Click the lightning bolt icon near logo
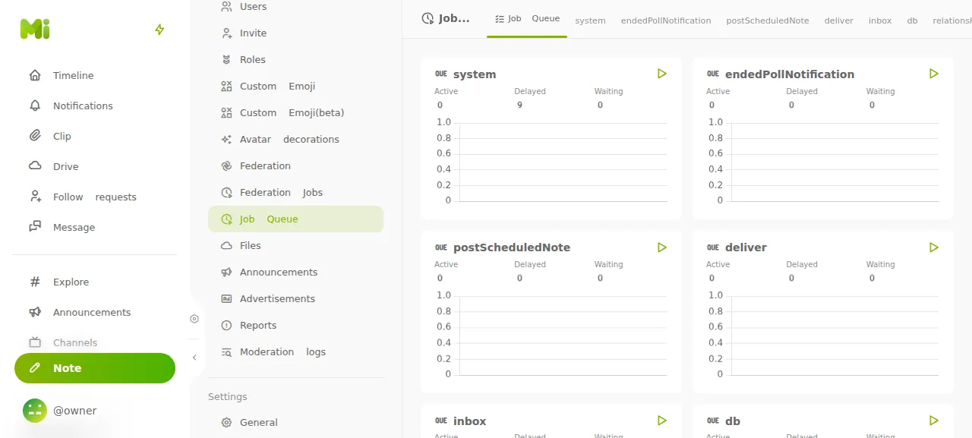This screenshot has height=438, width=972. [x=159, y=30]
